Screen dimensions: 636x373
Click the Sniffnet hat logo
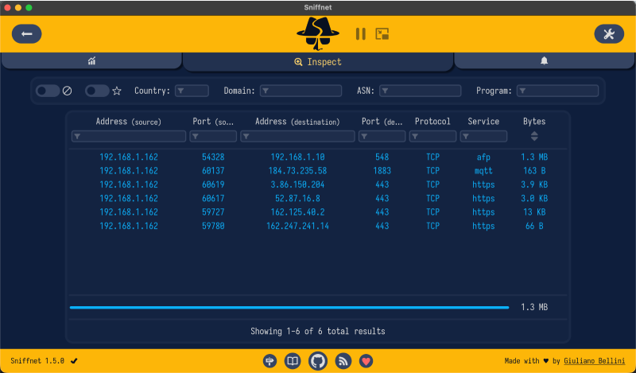[x=318, y=33]
